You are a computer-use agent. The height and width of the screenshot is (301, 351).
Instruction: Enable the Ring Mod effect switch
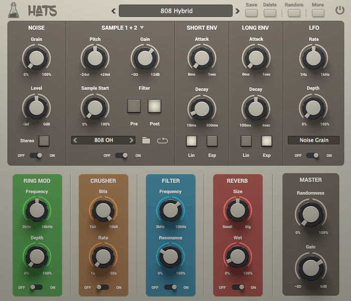tap(37, 287)
